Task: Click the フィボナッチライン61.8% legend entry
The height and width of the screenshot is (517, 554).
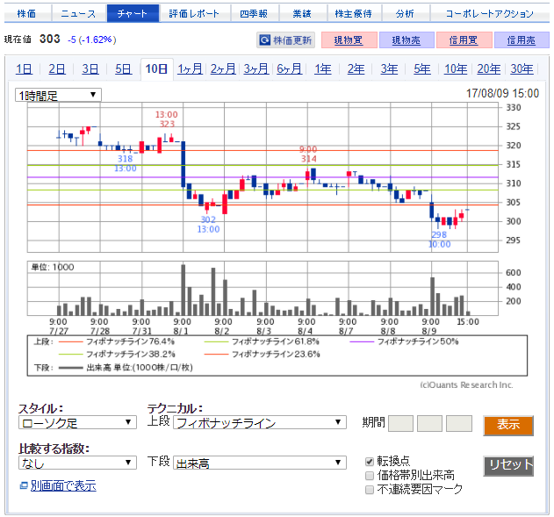Action: (262, 341)
